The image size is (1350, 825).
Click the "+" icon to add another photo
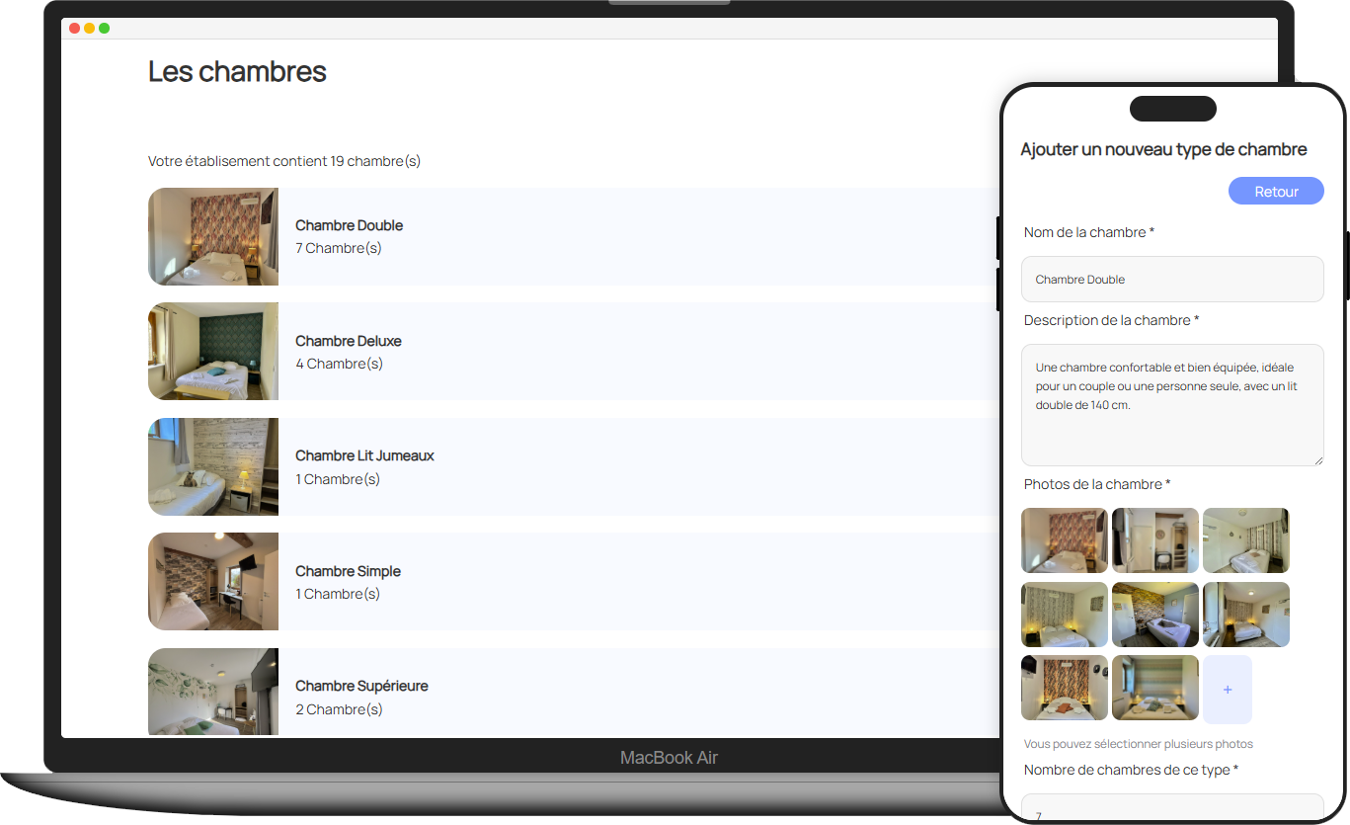pyautogui.click(x=1228, y=689)
